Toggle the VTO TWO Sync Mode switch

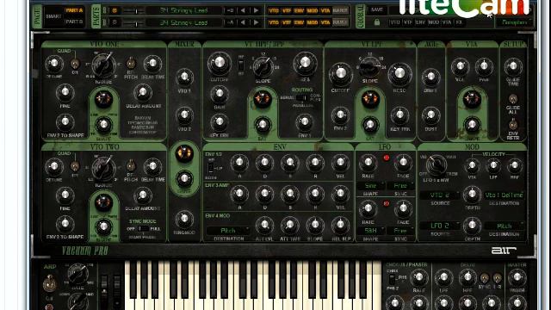click(143, 228)
